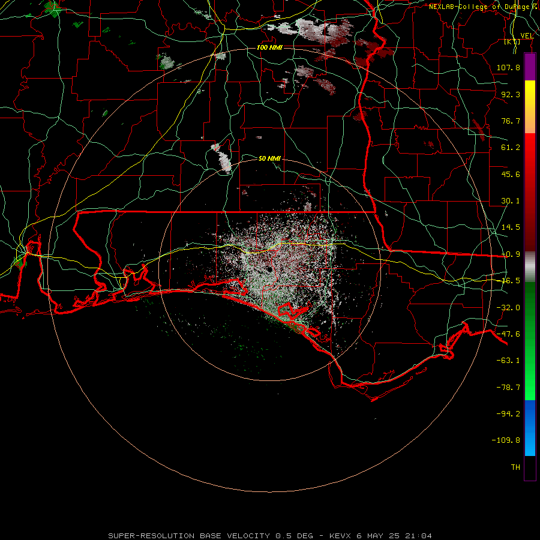This screenshot has height=540, width=540.
Task: Click the 45.6 velocity legend value
Action: click(x=511, y=174)
